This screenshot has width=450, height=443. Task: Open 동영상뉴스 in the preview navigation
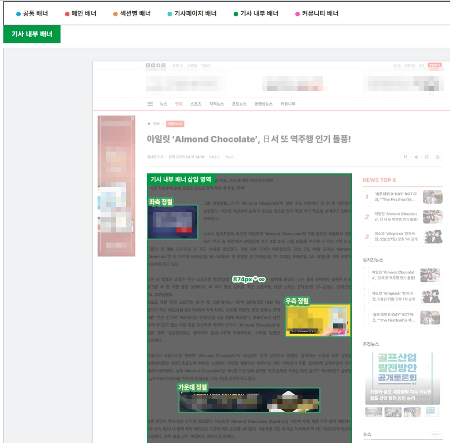pos(263,104)
